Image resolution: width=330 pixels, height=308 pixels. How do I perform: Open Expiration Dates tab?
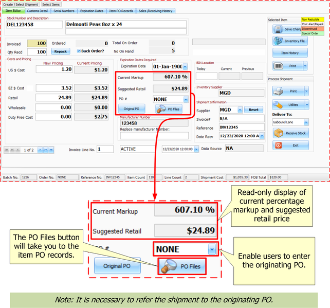click(x=92, y=11)
